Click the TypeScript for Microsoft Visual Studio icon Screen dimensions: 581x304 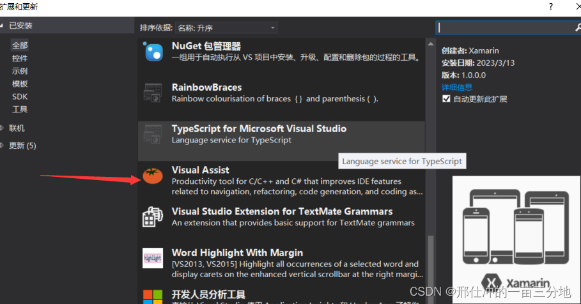tap(153, 134)
